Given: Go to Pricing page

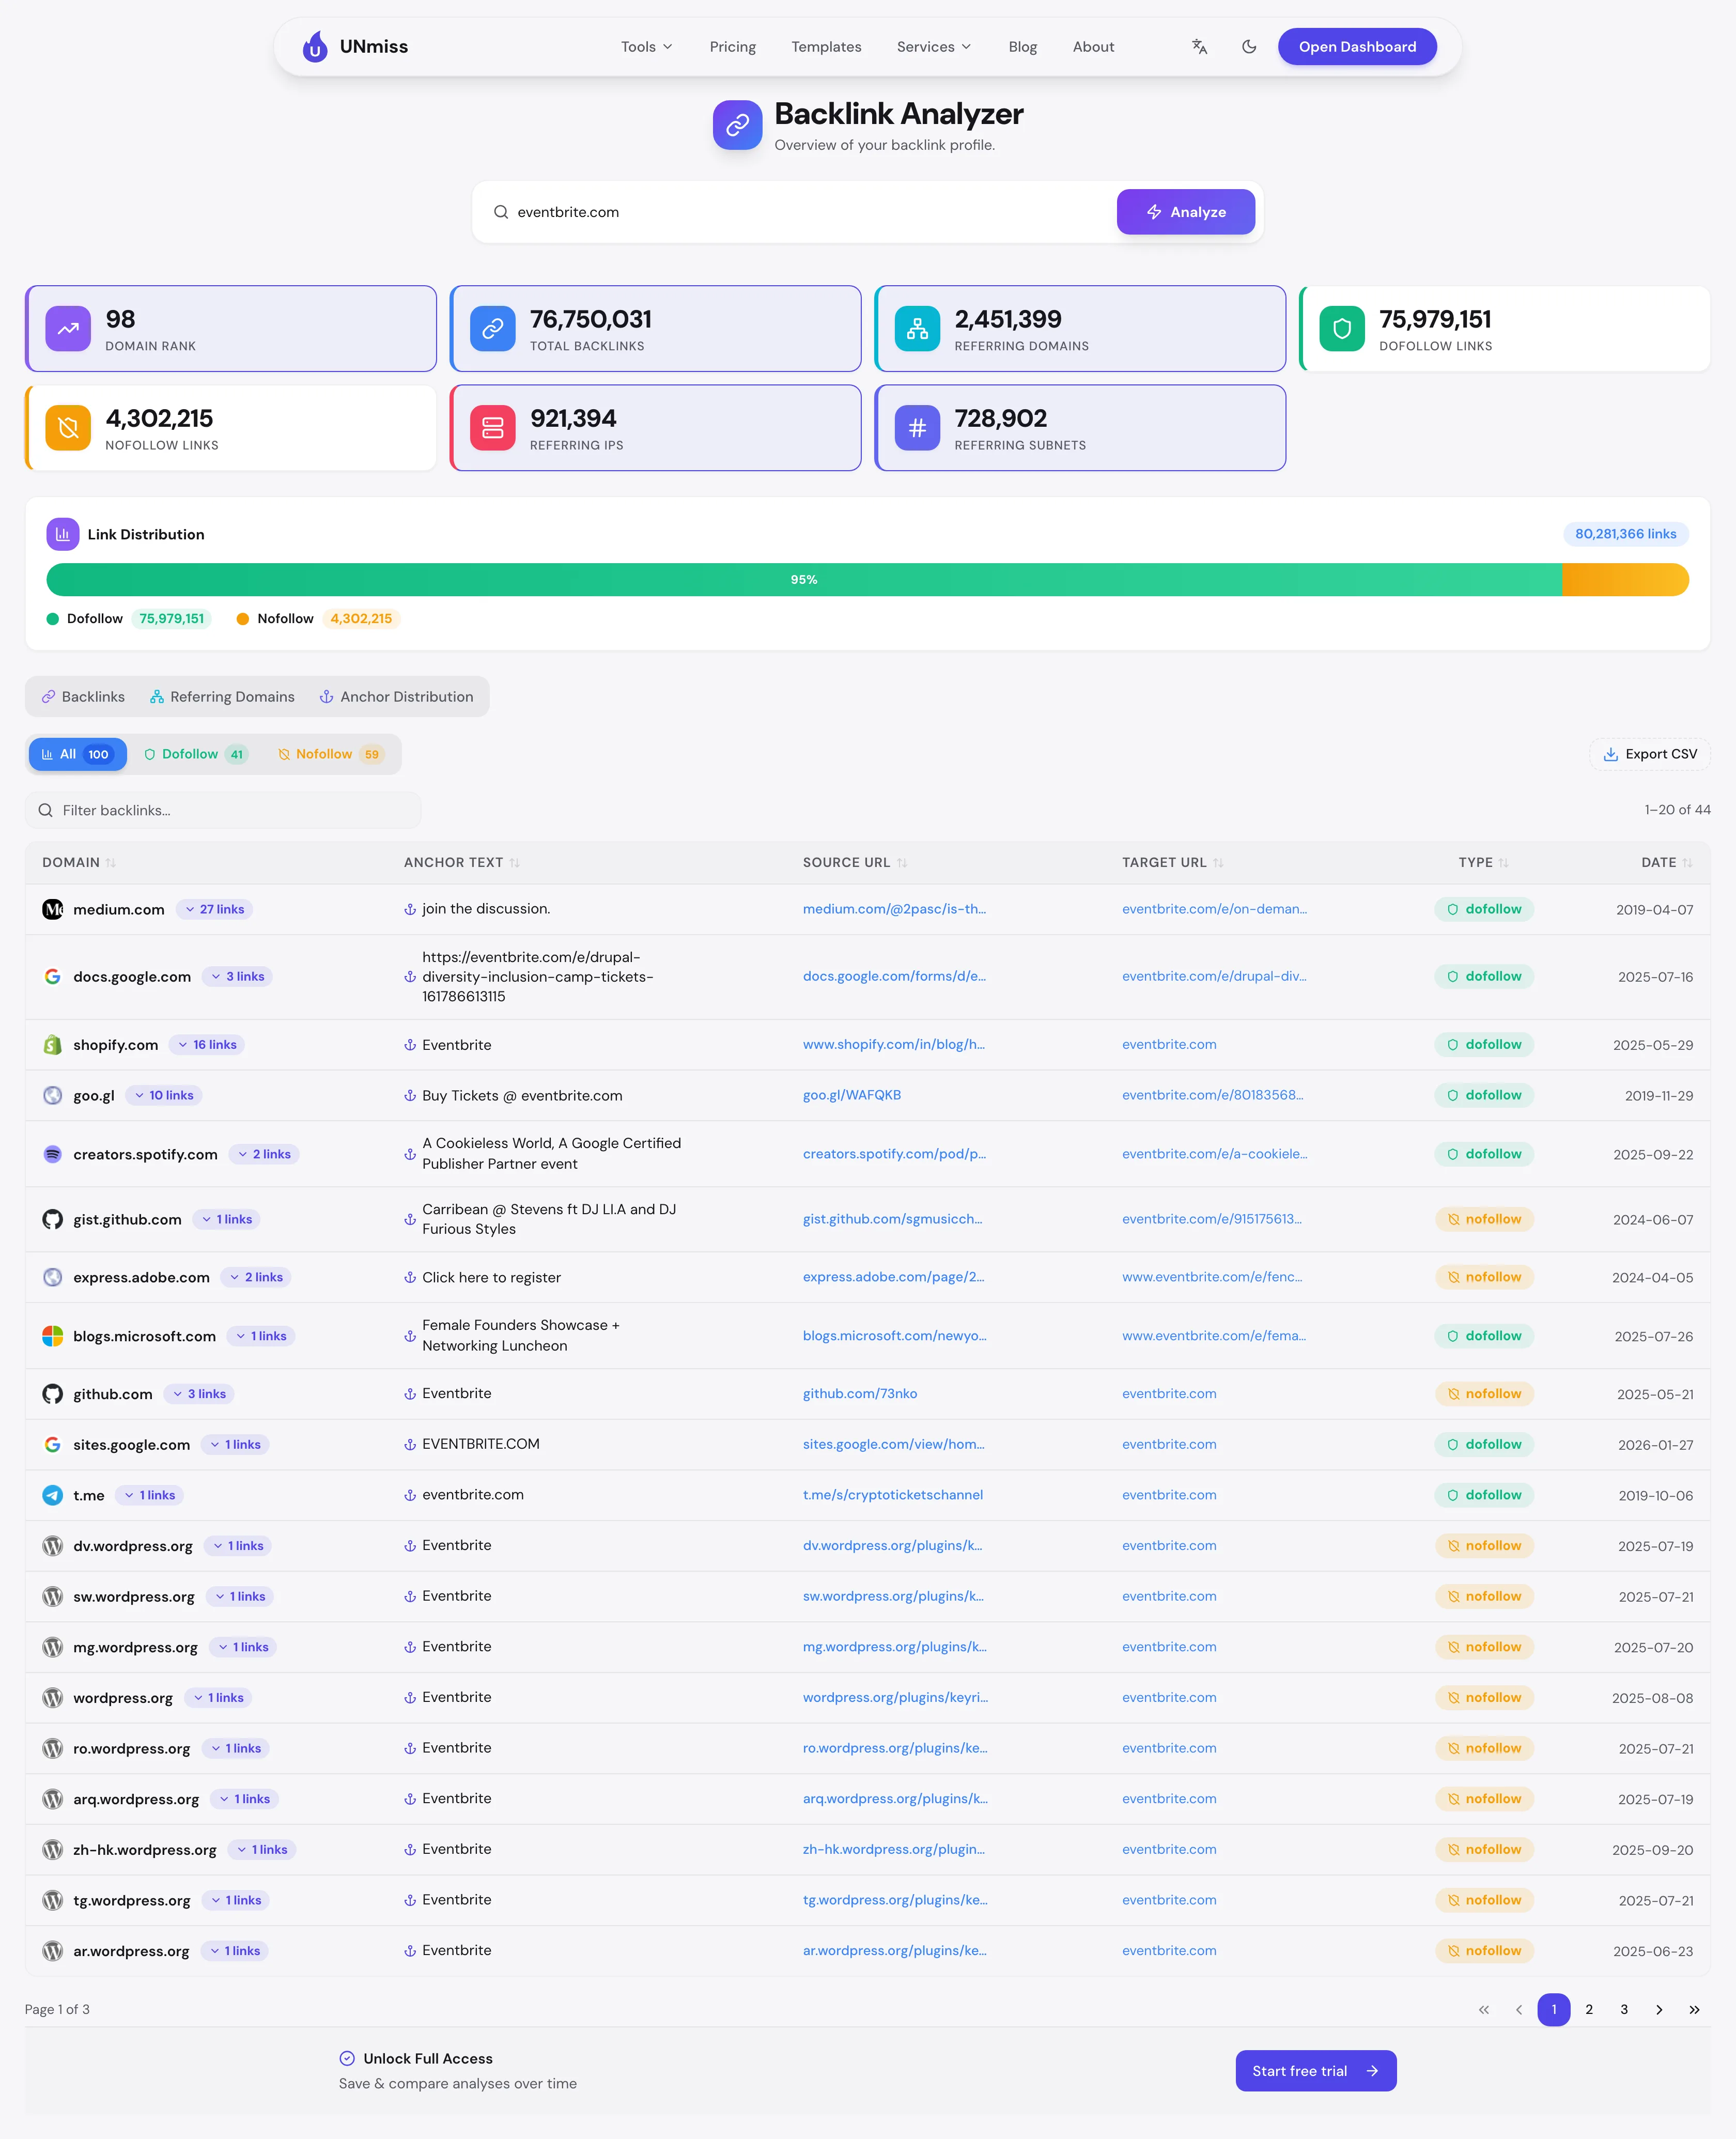Looking at the screenshot, I should (x=733, y=47).
